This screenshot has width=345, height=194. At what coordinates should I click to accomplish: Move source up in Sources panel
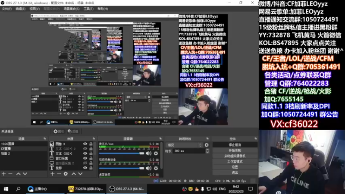click(74, 174)
